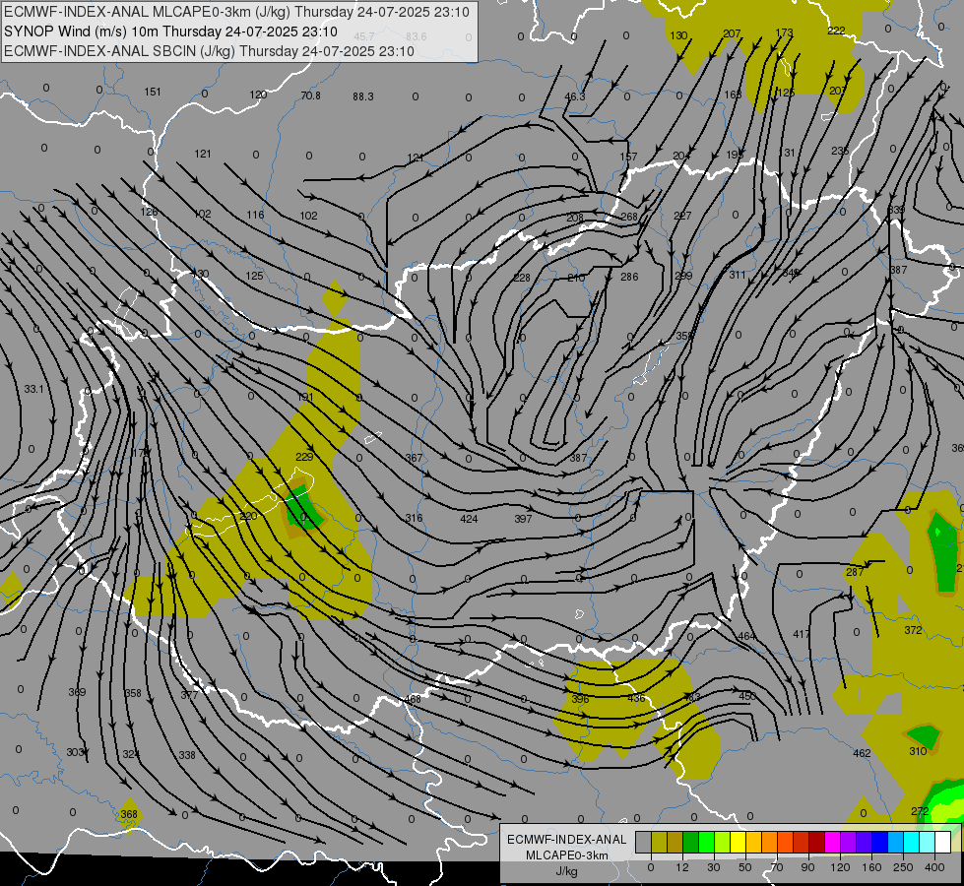Click the map value 46.3
Screen dimensions: 964x886
coord(575,96)
